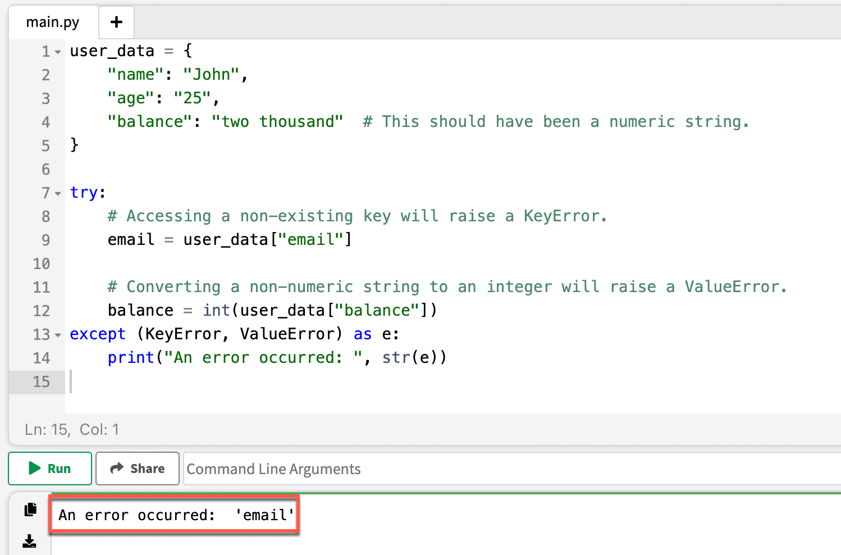This screenshot has width=841, height=555.
Task: Click the error message in the output
Action: (174, 514)
